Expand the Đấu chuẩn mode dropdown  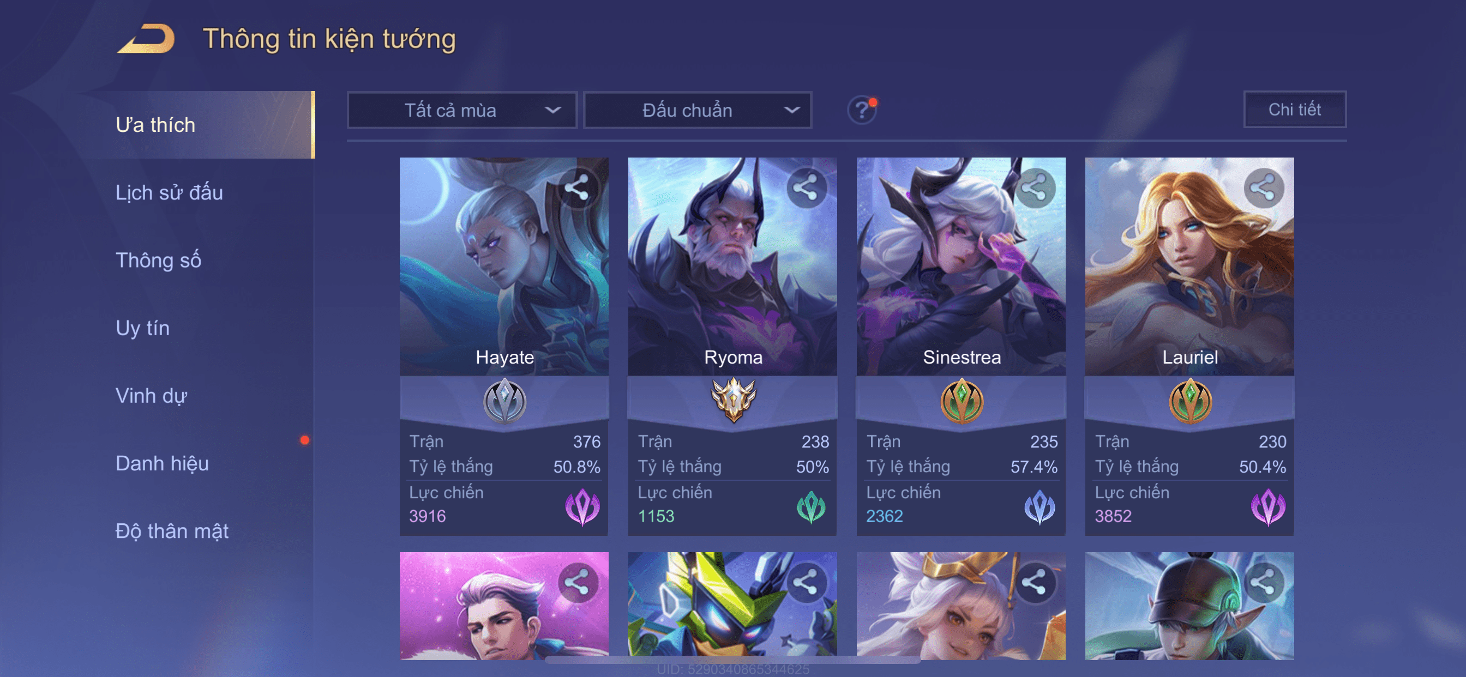698,110
